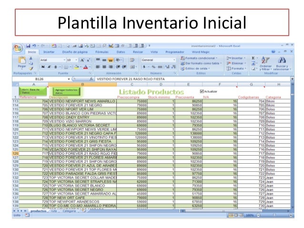Toggle bold (N) formatting
Viewport: 304px width, 228px height.
coord(43,67)
